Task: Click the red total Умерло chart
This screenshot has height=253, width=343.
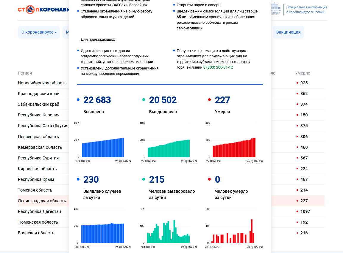Action: [234, 147]
